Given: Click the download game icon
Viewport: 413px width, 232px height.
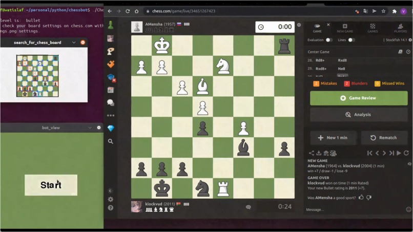Looking at the screenshot, I should (x=319, y=153).
